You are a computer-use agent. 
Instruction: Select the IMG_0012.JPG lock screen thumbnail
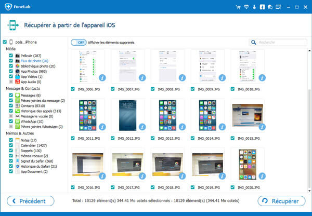[x=128, y=115]
